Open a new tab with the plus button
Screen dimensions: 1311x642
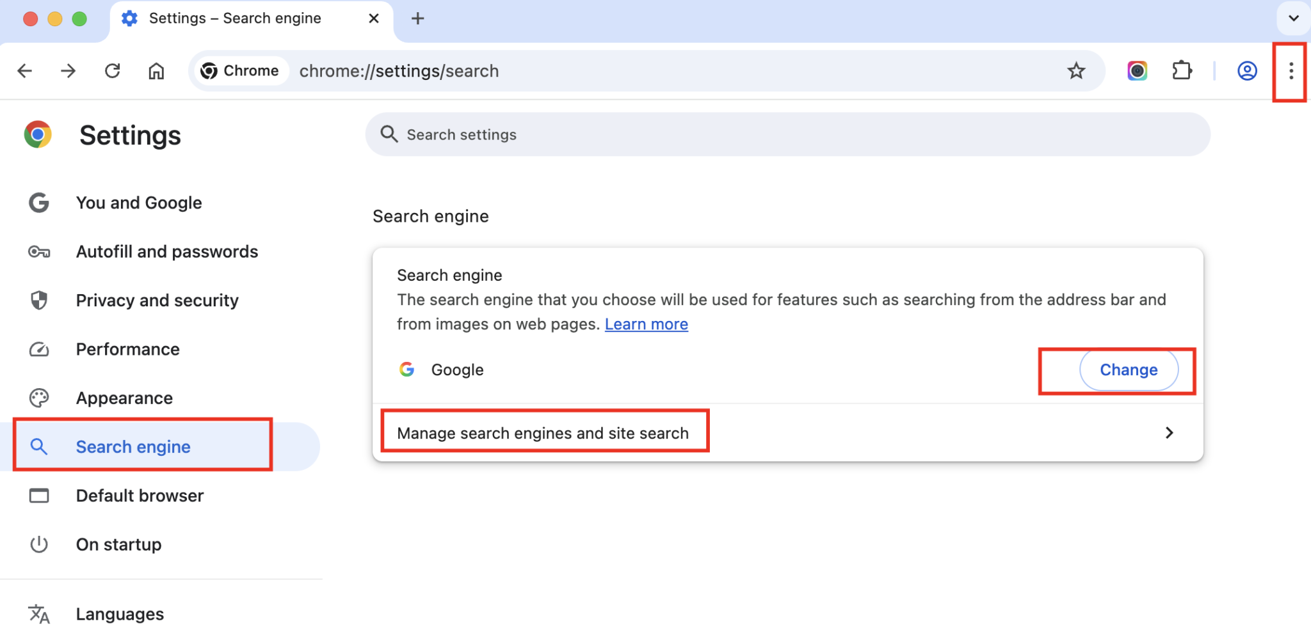(417, 18)
